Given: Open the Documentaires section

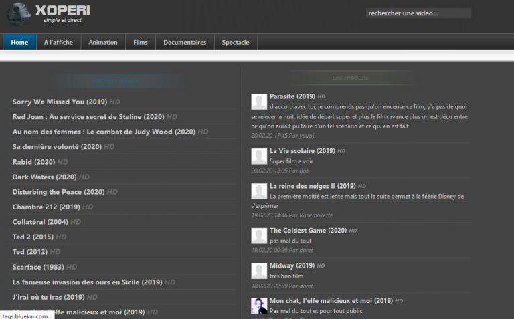Looking at the screenshot, I should (x=185, y=42).
